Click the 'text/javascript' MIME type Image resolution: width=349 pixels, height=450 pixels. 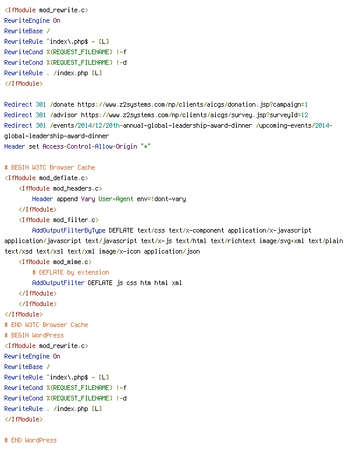(111, 241)
